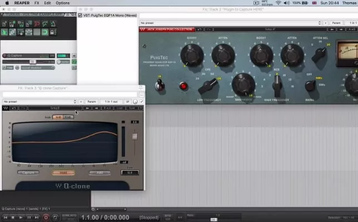Image resolution: width=358 pixels, height=222 pixels.
Task: Toggle Q-clone plugin bypass checkbox
Action: [x=141, y=102]
